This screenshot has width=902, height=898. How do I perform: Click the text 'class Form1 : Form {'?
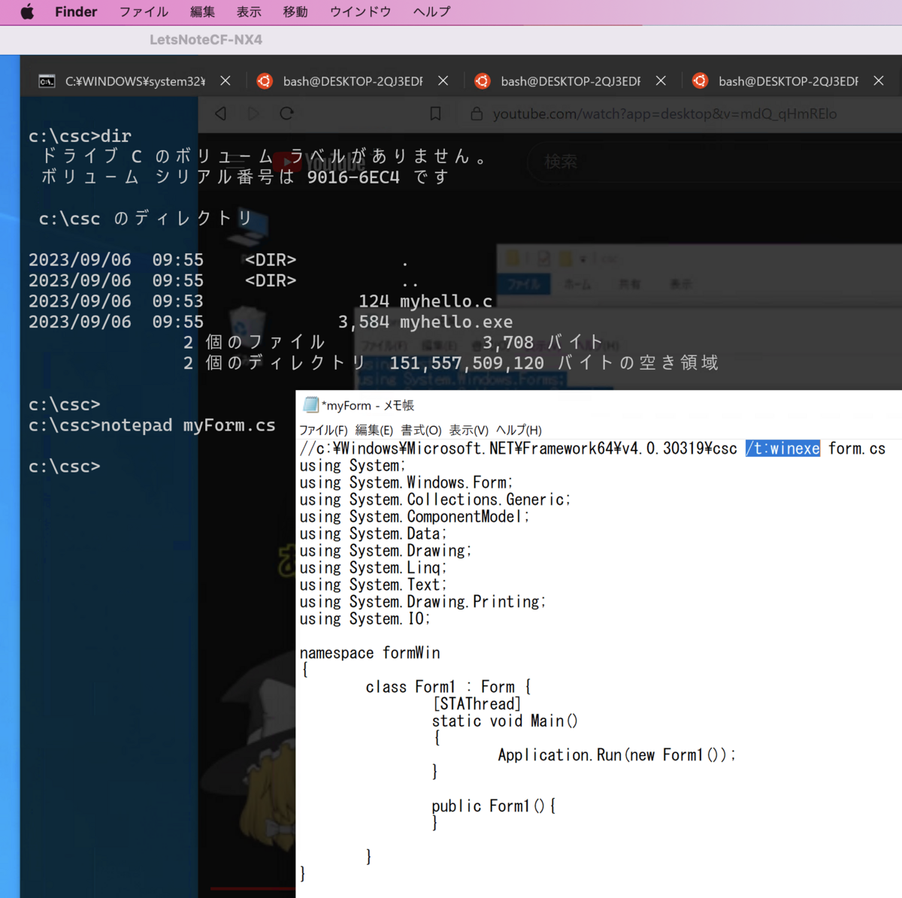448,687
